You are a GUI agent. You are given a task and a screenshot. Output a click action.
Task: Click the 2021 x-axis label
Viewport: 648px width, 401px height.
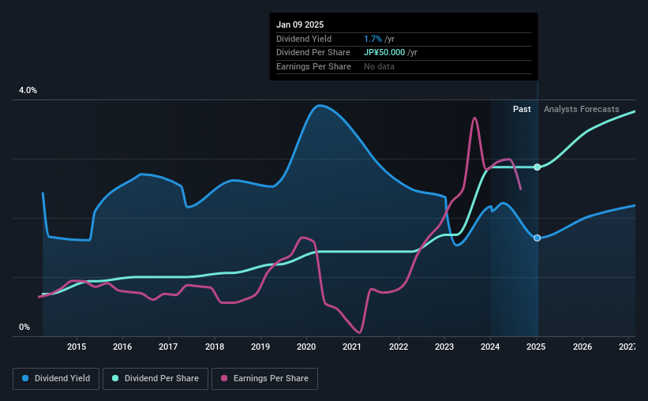(x=352, y=347)
